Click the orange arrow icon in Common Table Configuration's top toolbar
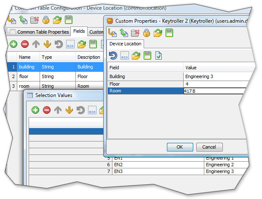 (12, 20)
